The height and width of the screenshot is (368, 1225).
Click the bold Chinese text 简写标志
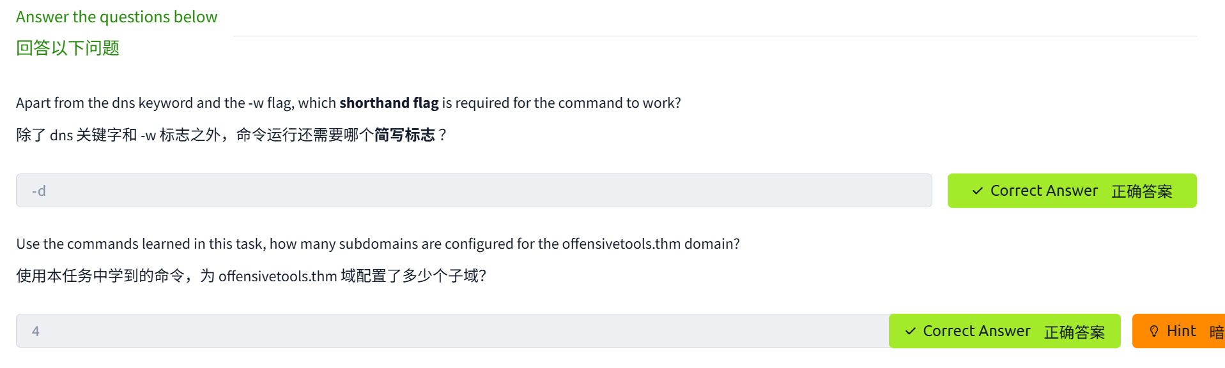pyautogui.click(x=404, y=135)
